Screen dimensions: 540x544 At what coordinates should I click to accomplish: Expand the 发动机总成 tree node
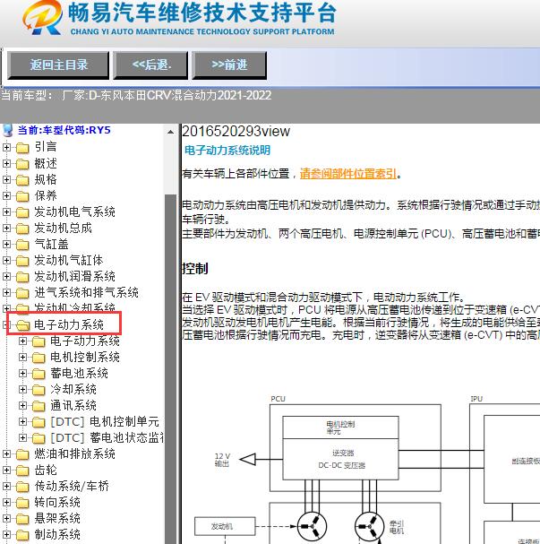[x=6, y=228]
